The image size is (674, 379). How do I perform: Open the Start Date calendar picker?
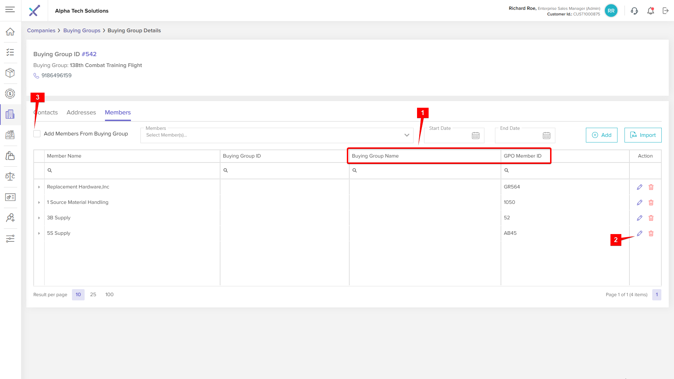[475, 135]
